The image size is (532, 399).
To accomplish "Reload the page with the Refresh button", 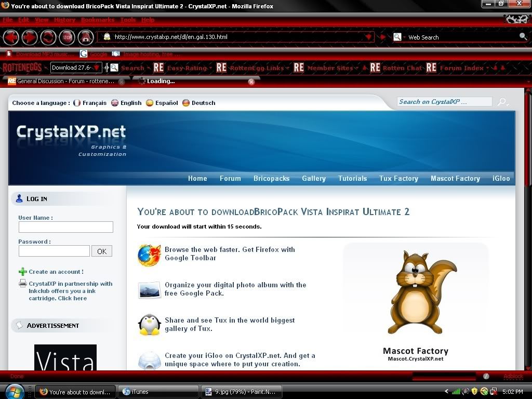I will [x=48, y=37].
